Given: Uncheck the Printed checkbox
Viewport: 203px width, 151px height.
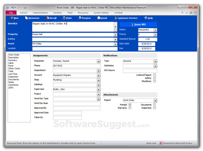Looking at the screenshot, I should click(x=130, y=105).
